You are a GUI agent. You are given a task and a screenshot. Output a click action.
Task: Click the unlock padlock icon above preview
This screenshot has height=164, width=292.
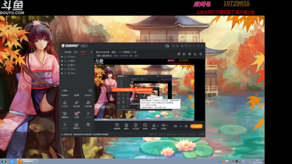pyautogui.click(x=184, y=54)
